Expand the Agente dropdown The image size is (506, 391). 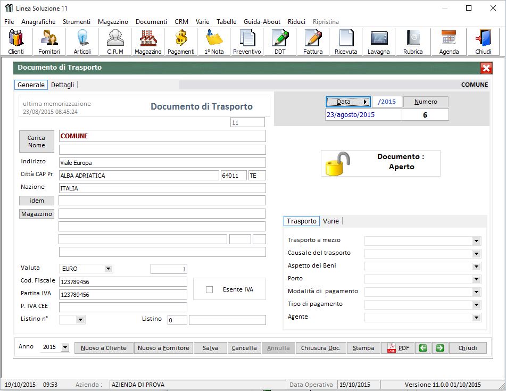[476, 318]
